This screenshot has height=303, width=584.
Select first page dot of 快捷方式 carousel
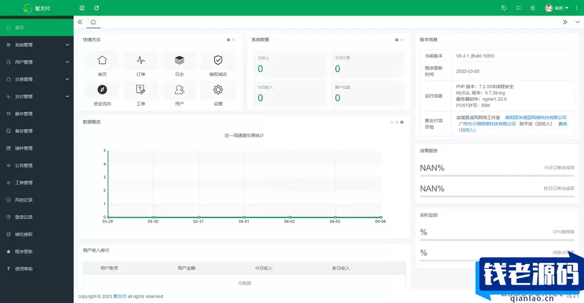228,40
